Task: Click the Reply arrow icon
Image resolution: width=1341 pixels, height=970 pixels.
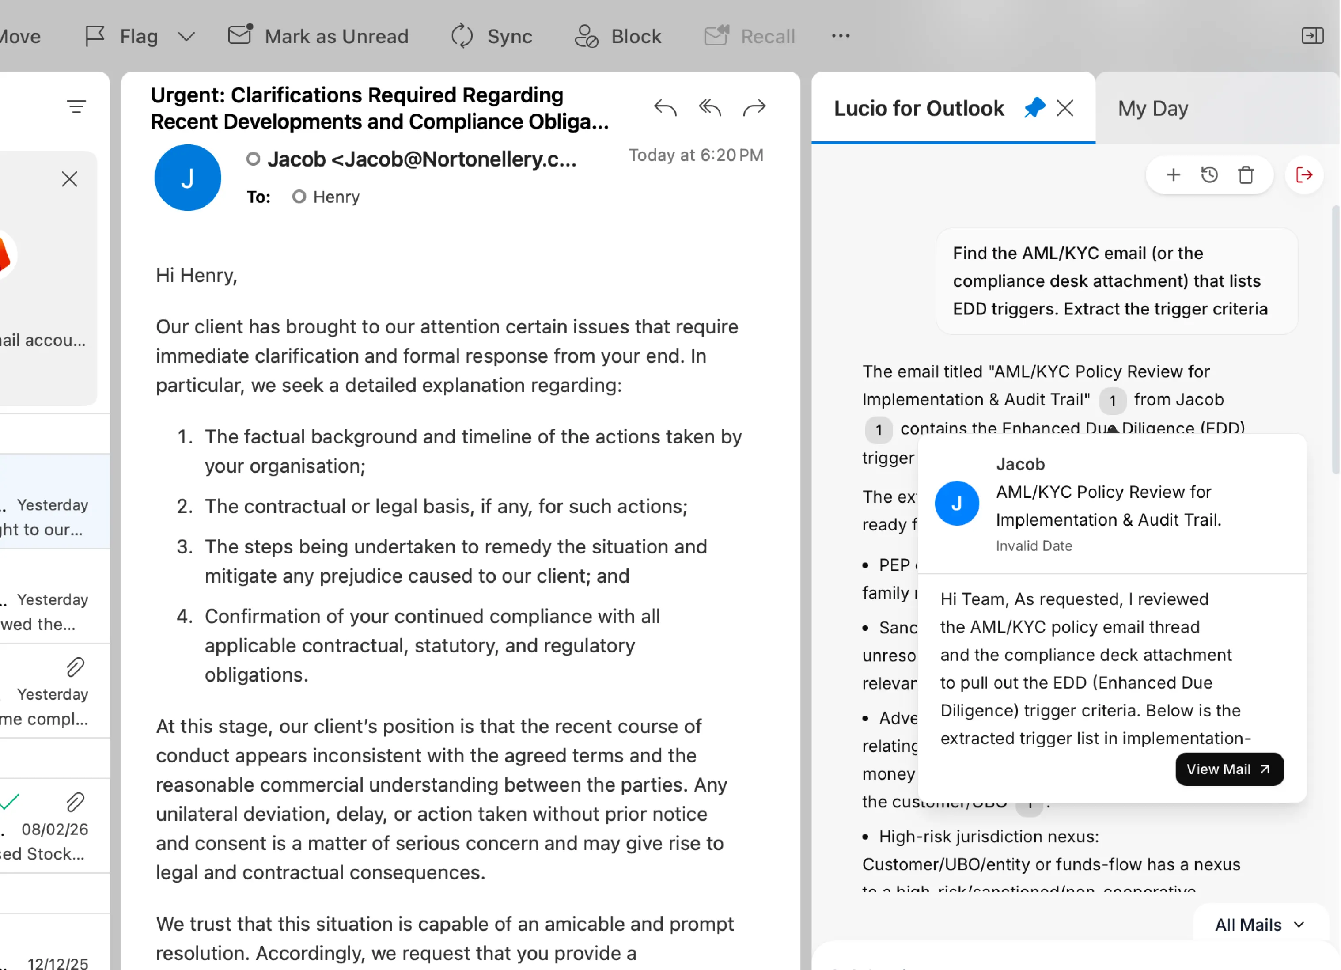Action: (665, 108)
